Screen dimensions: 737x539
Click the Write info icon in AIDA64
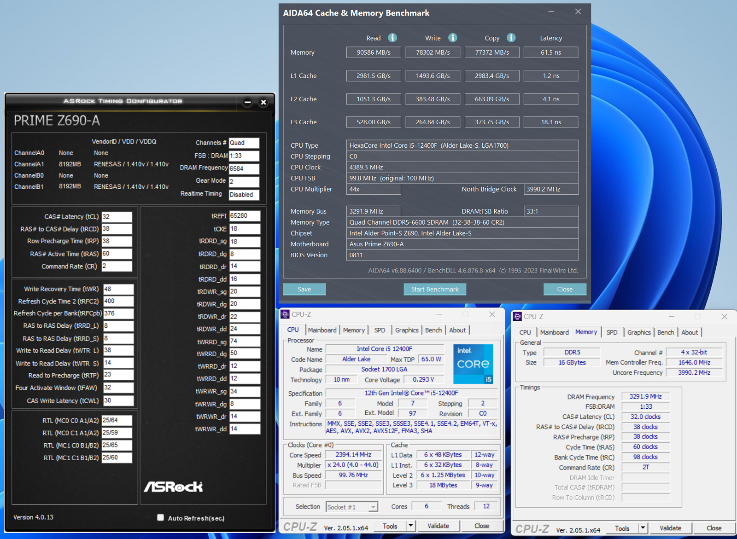tap(453, 38)
